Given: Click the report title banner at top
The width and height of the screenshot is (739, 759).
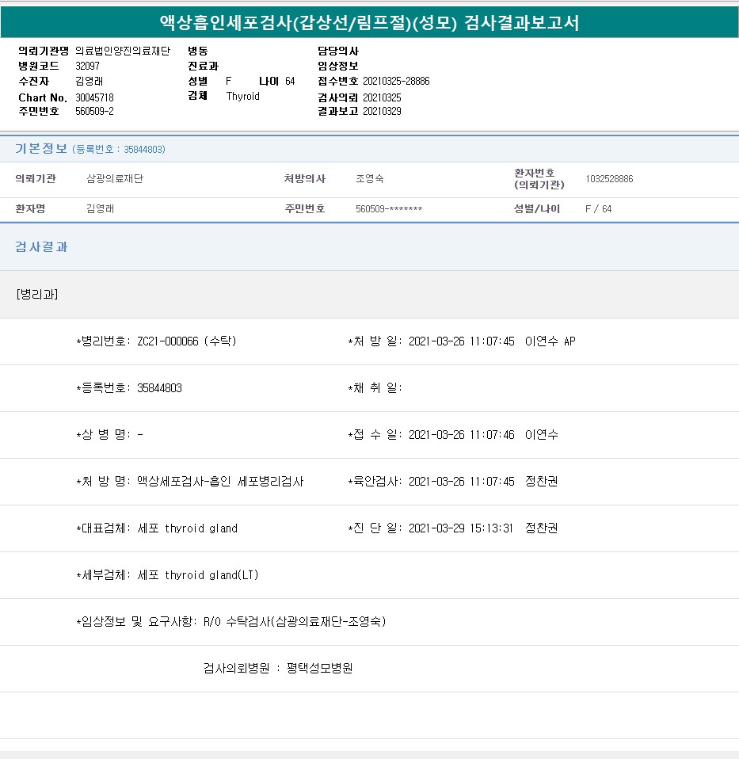Looking at the screenshot, I should tap(369, 22).
